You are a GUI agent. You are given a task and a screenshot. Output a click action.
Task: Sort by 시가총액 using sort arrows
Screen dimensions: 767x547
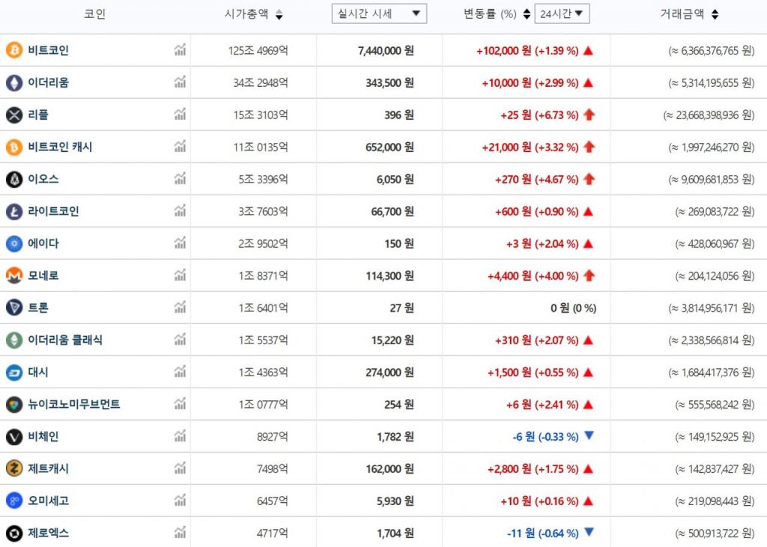(x=279, y=14)
